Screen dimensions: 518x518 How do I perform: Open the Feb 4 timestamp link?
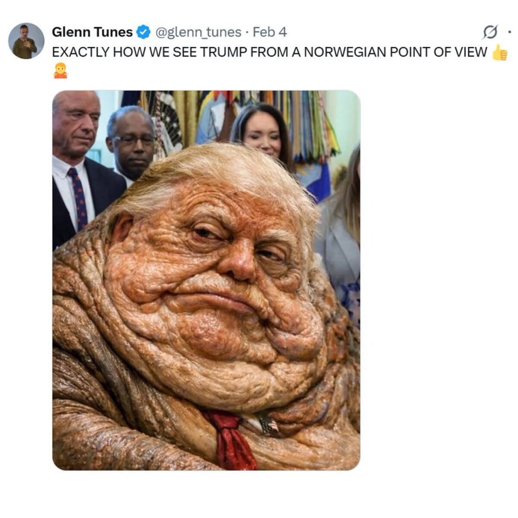click(x=270, y=32)
